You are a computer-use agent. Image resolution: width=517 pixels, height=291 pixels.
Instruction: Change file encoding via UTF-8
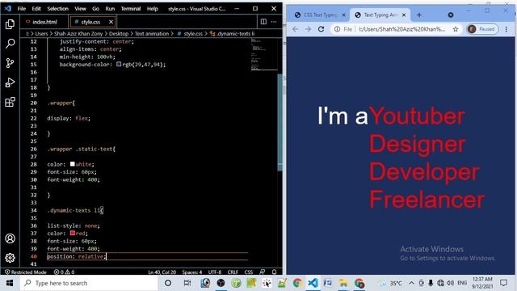pyautogui.click(x=215, y=272)
